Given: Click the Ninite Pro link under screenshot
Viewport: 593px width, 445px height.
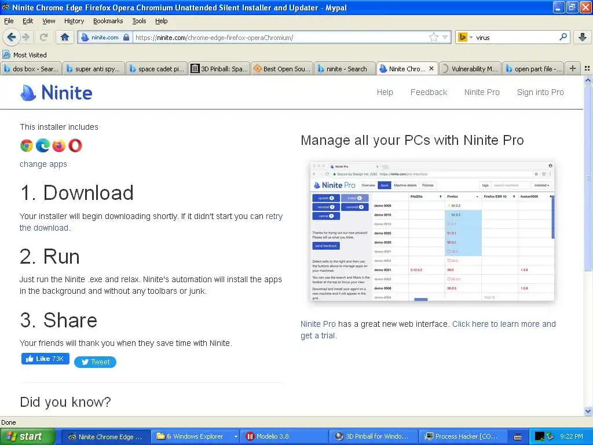Looking at the screenshot, I should (318, 324).
